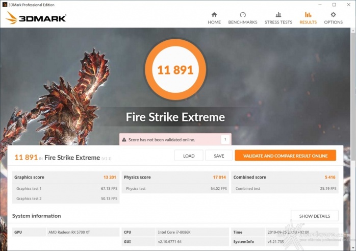Click the Home house icon

pyautogui.click(x=214, y=15)
